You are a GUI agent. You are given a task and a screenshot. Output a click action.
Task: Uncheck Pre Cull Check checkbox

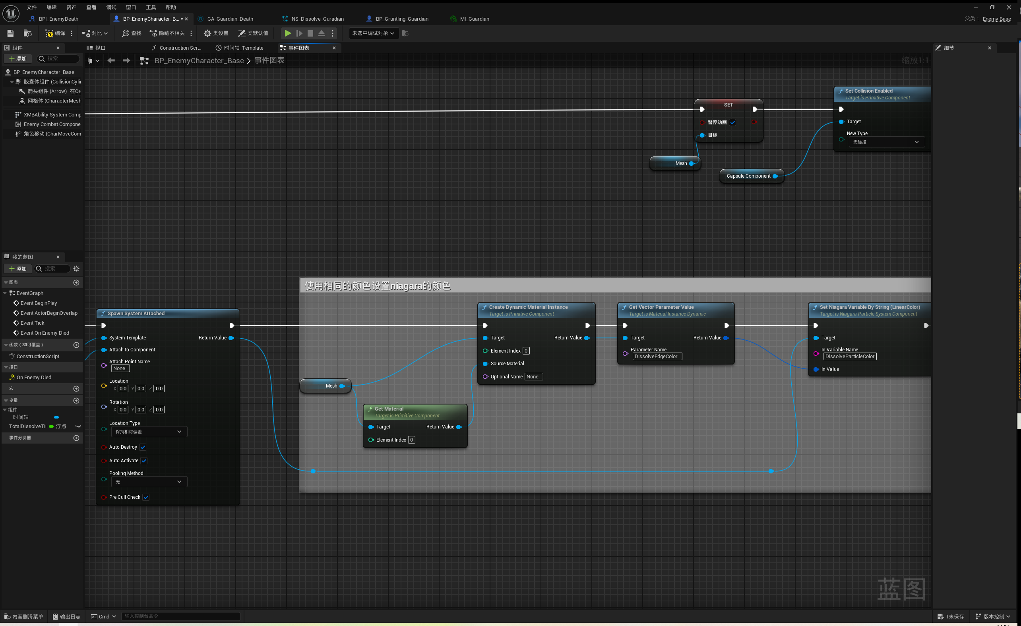(x=146, y=497)
